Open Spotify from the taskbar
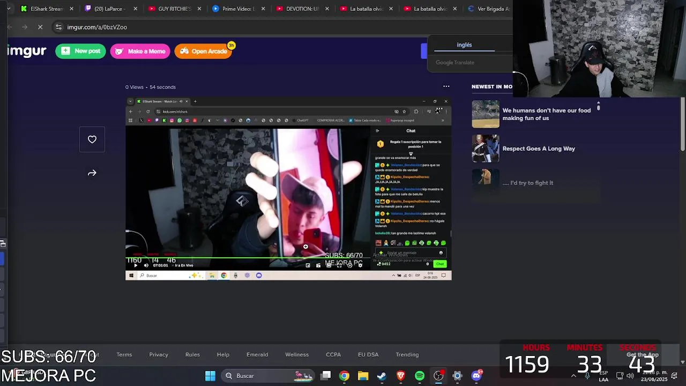Screen dimensions: 686x386 point(420,376)
